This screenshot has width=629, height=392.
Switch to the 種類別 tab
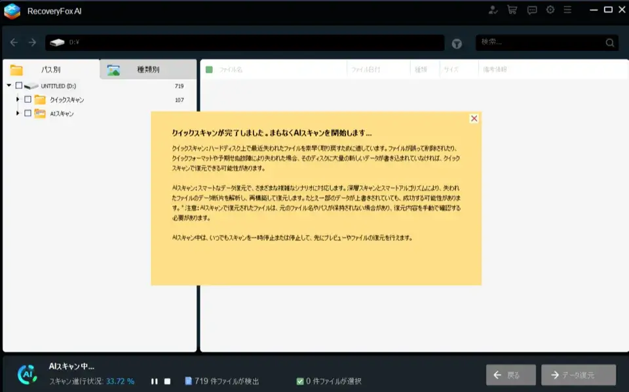148,69
